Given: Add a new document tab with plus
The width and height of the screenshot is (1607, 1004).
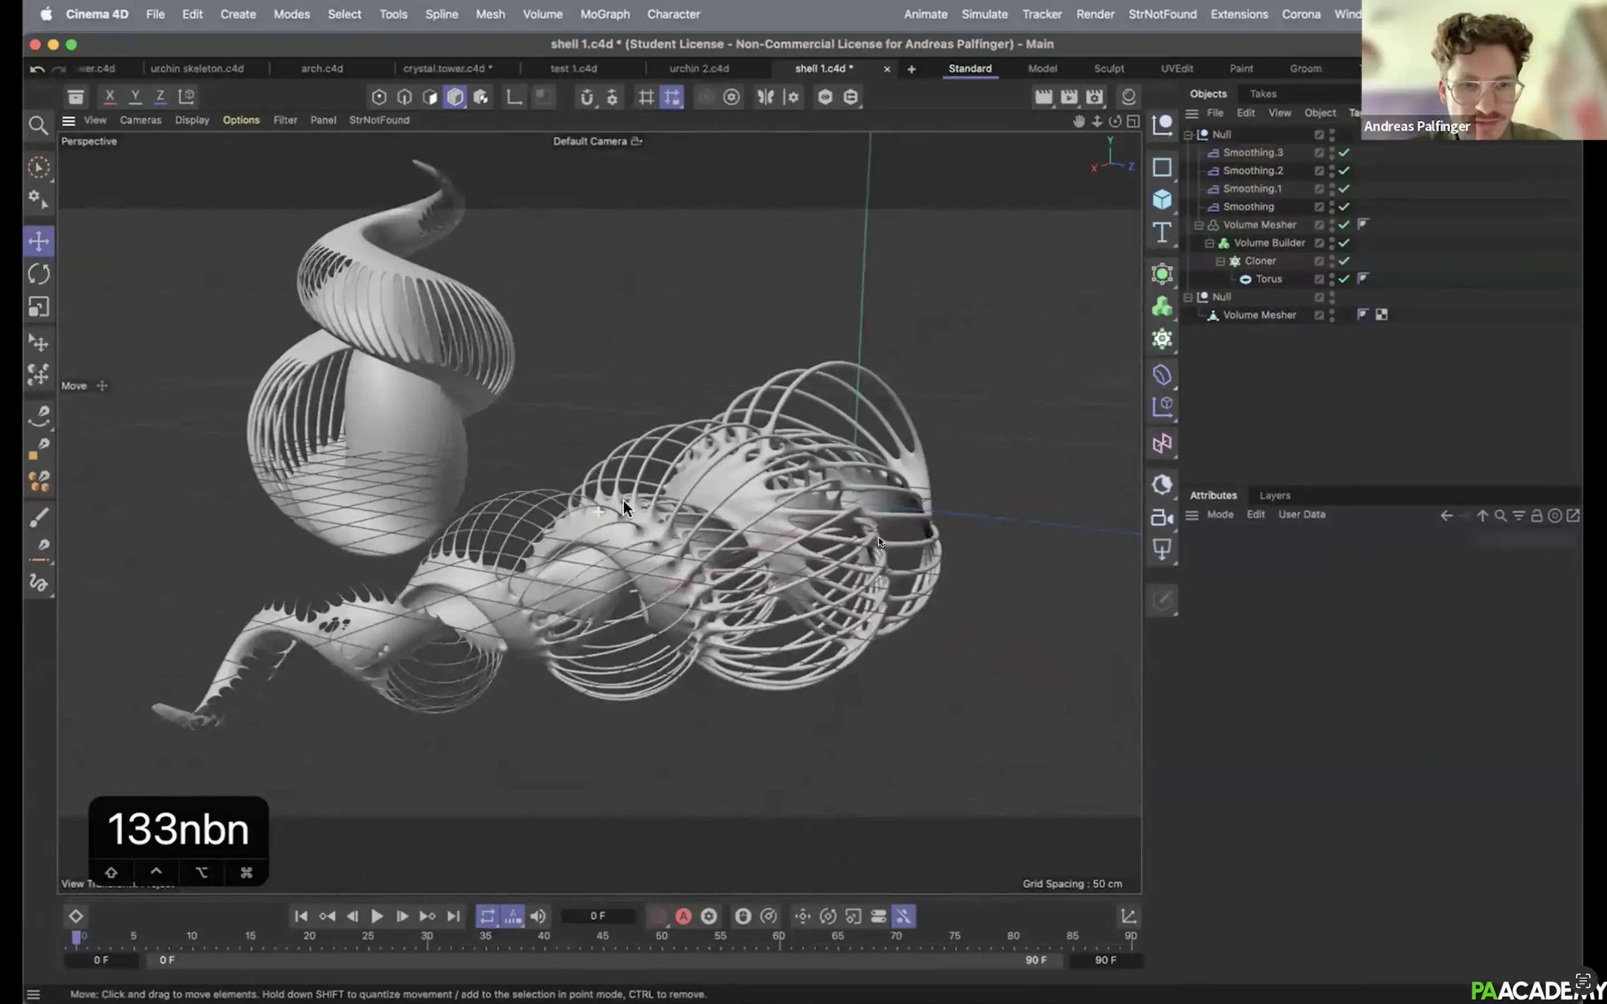Looking at the screenshot, I should tap(911, 69).
